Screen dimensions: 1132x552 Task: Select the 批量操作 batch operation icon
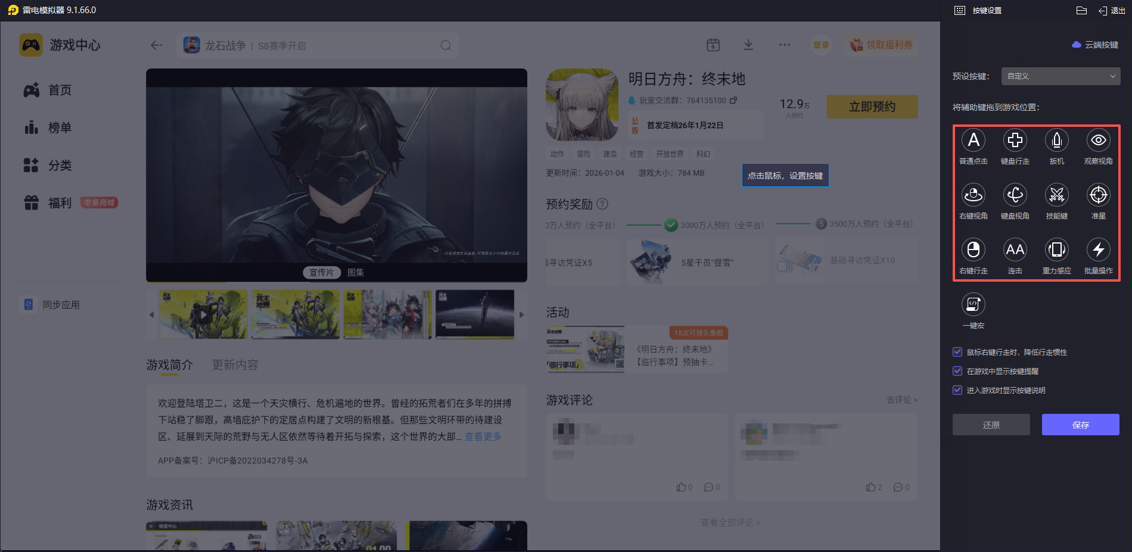point(1099,250)
